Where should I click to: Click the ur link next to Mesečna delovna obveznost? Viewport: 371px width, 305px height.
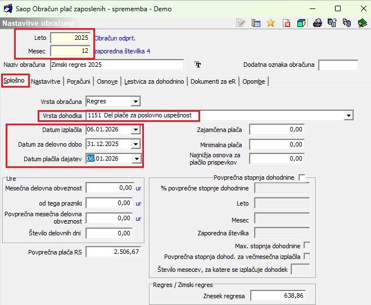coord(138,188)
